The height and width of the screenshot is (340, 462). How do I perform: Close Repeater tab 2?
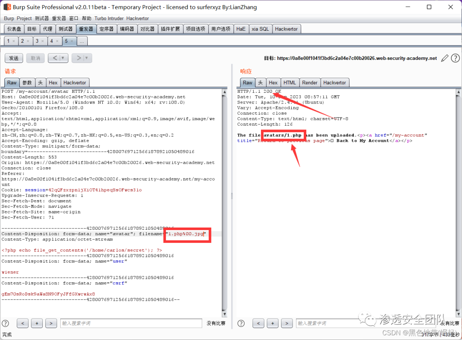[28, 41]
